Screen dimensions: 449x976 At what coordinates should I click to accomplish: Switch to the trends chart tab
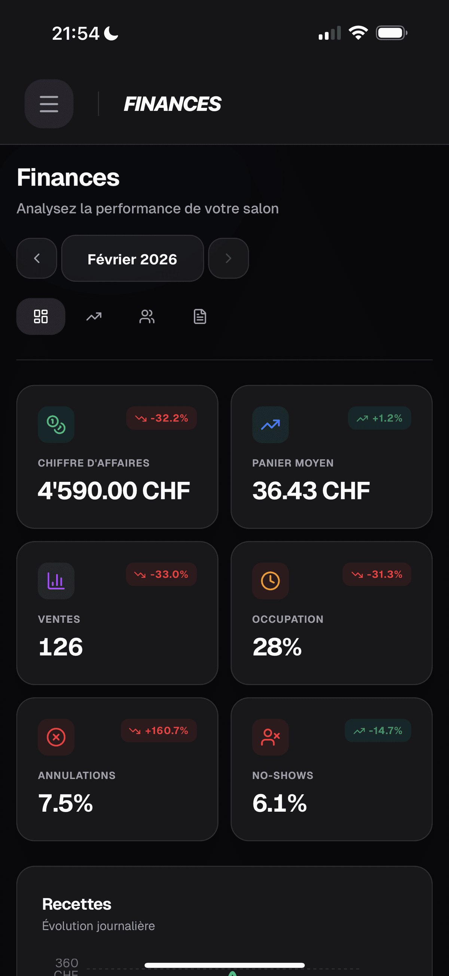click(x=94, y=316)
